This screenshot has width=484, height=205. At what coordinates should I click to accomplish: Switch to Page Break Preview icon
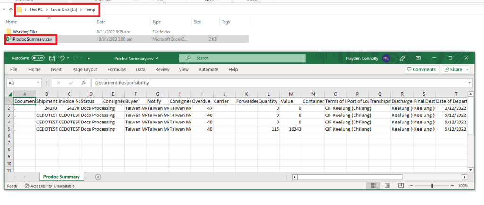(401, 186)
